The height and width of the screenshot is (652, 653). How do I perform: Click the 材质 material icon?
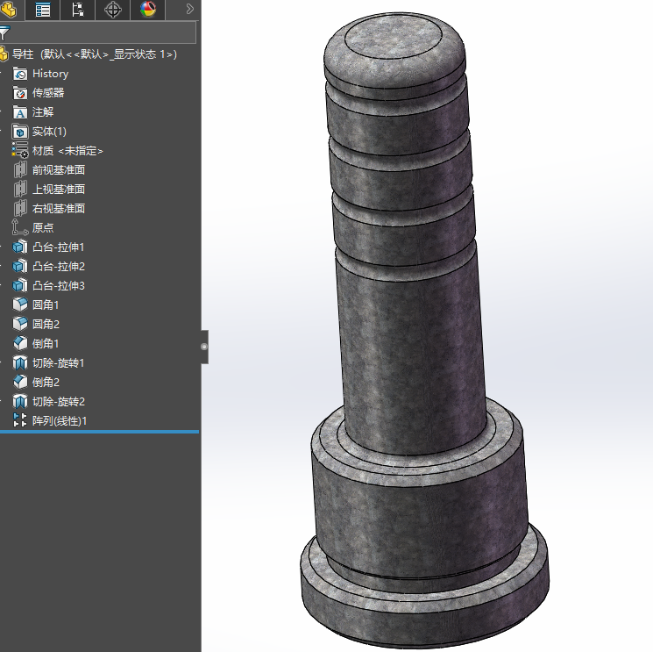click(x=20, y=150)
